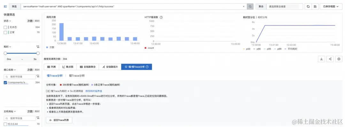Image resolution: width=345 pixels, height=127 pixels.
Task: Open the 请选择聚合维度 dropdown
Action: (x=285, y=7)
